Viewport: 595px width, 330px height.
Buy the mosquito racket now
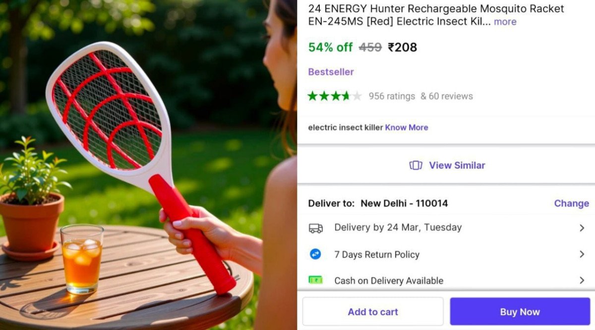coord(520,312)
